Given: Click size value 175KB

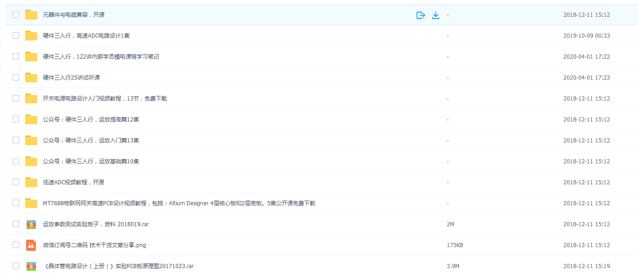Looking at the screenshot, I should (x=455, y=245).
